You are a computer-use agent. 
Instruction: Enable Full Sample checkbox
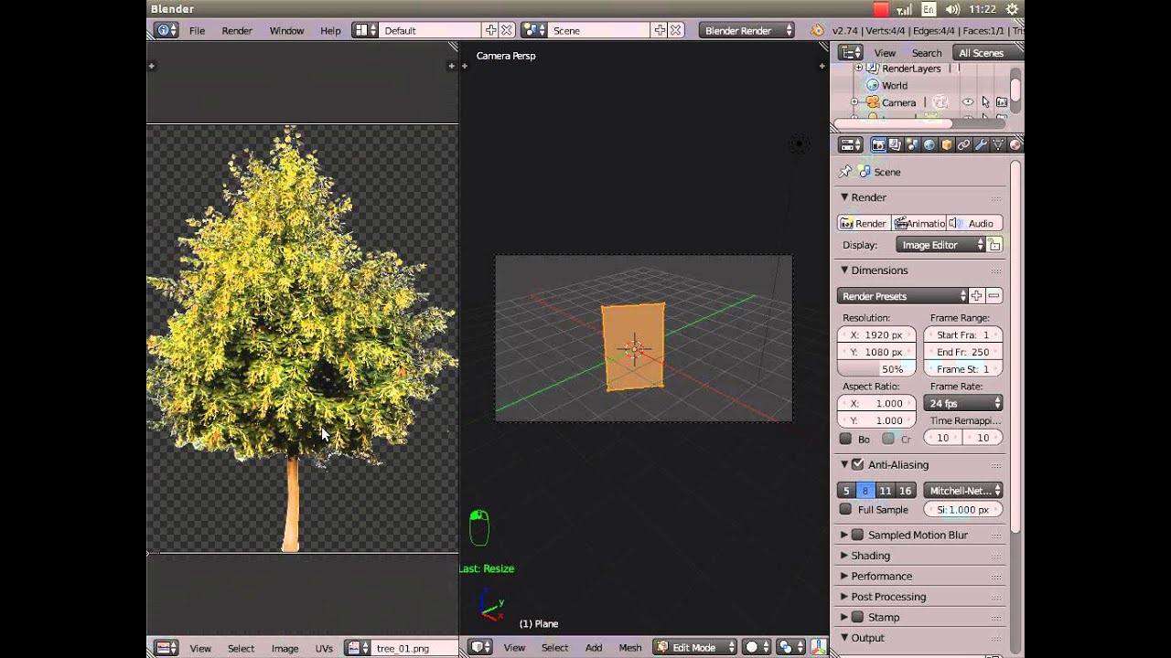tap(845, 509)
